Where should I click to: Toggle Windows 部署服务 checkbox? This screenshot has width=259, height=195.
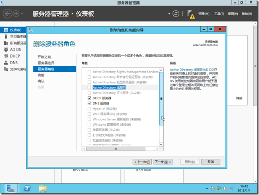[89, 124]
